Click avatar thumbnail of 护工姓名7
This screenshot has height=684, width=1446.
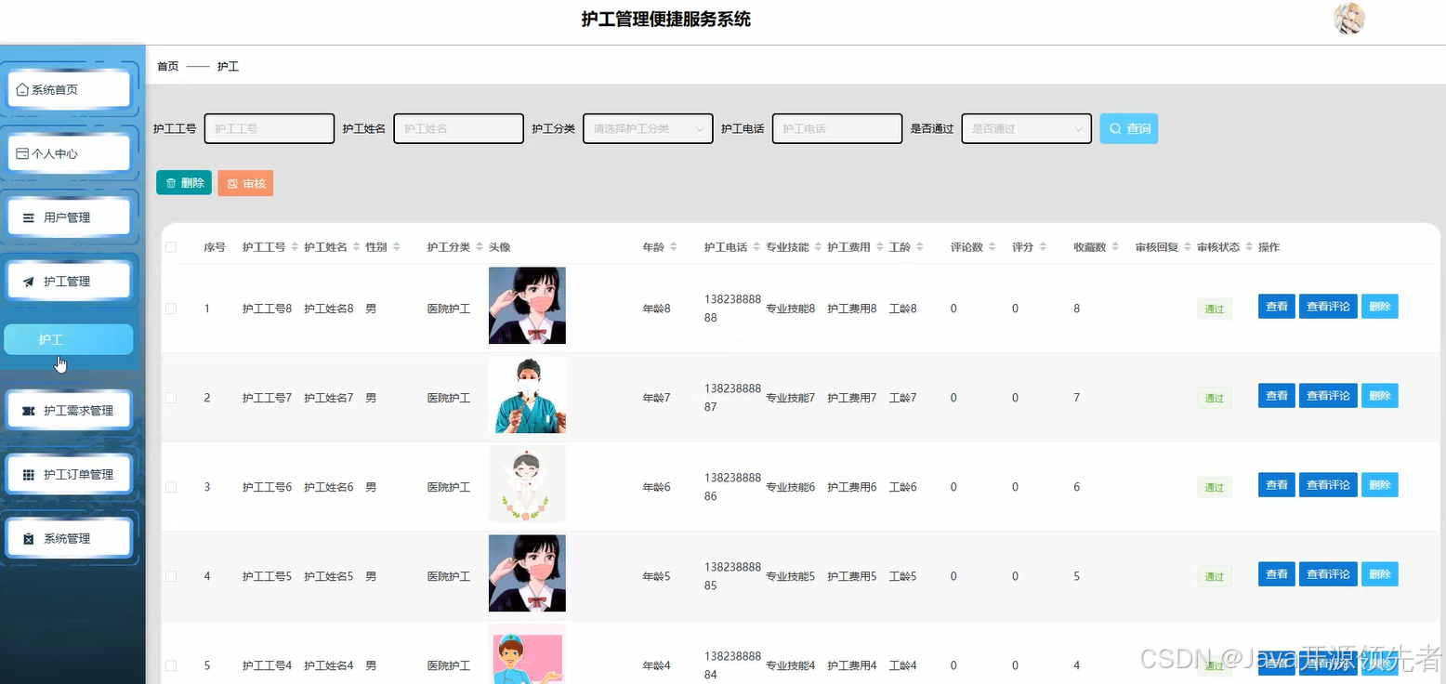pyautogui.click(x=527, y=395)
